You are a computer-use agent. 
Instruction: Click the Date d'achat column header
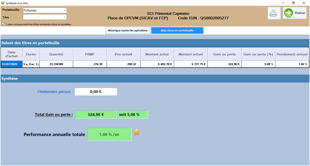(12, 54)
